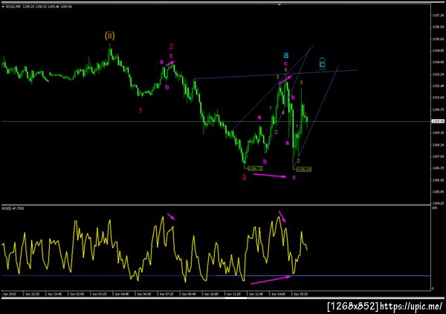This screenshot has width=446, height=314.
Task: Click the horizontal chart scrollbar thumb
Action: [236, 298]
